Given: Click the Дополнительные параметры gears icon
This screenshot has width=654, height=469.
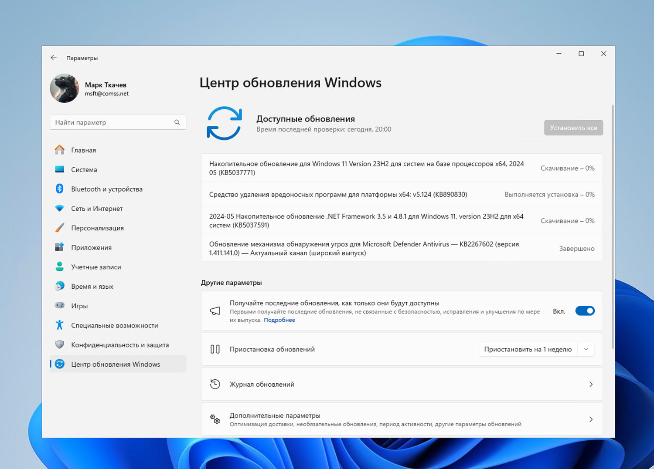Looking at the screenshot, I should click(215, 419).
